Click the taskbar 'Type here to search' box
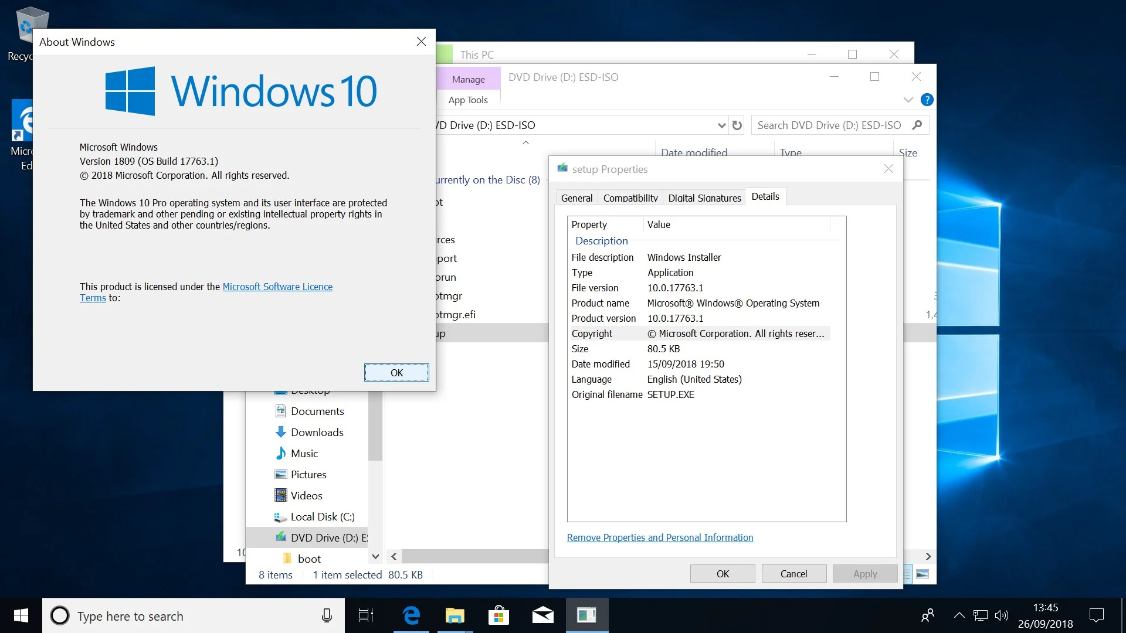1126x633 pixels. click(194, 615)
